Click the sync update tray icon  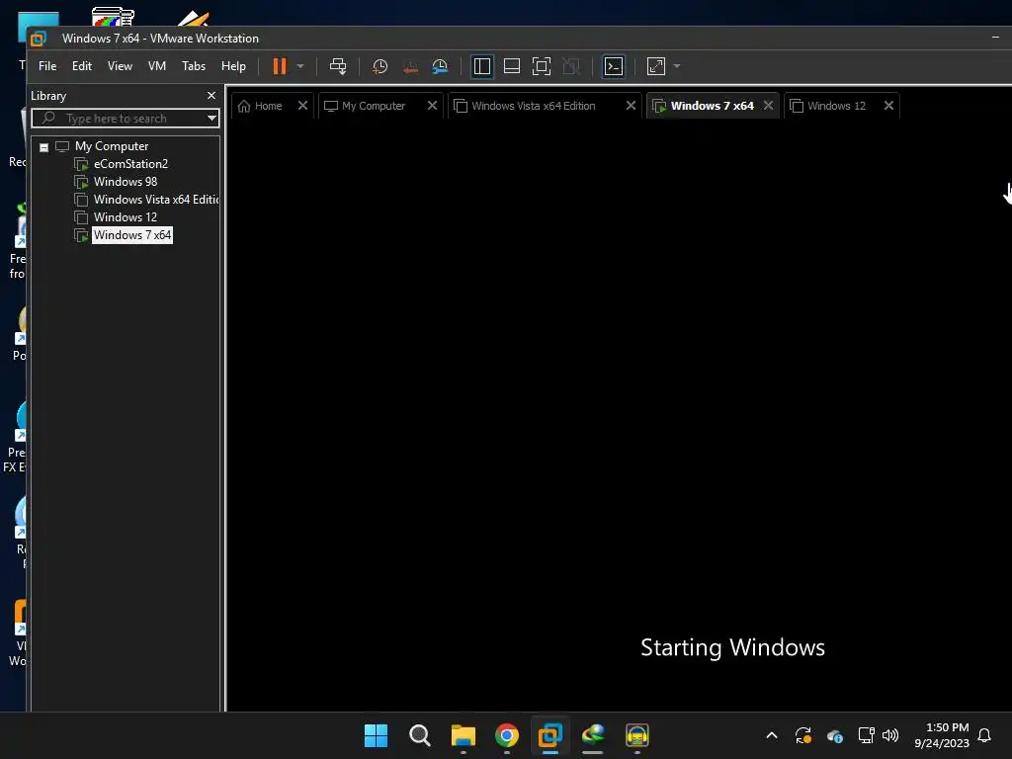pyautogui.click(x=803, y=735)
